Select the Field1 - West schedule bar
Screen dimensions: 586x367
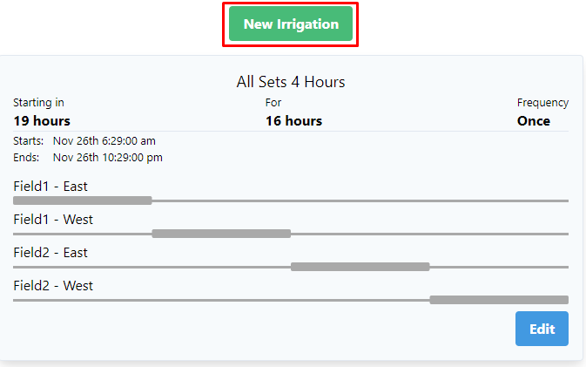click(x=221, y=234)
